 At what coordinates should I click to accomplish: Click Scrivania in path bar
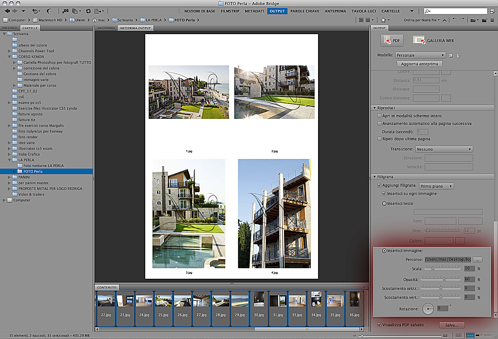click(x=122, y=20)
